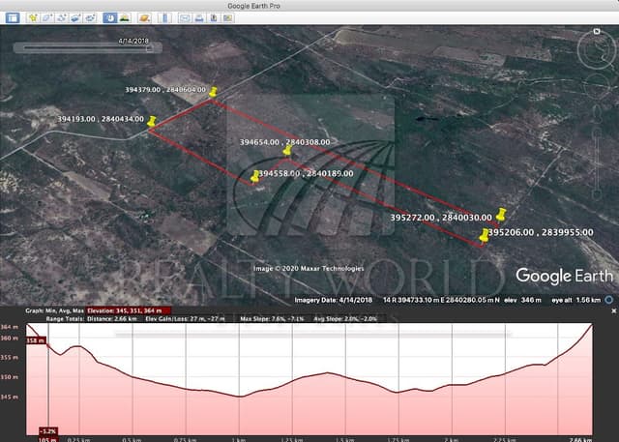Viewport: 619px width, 442px height.
Task: Click the Print toolbar icon
Action: (198, 17)
